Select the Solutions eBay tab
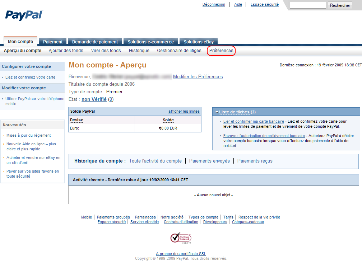 click(199, 42)
